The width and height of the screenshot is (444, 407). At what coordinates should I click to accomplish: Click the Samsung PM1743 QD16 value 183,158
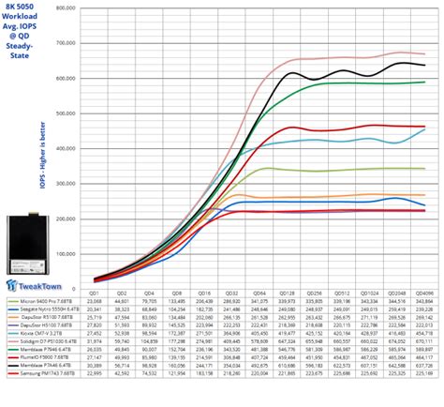tap(204, 373)
